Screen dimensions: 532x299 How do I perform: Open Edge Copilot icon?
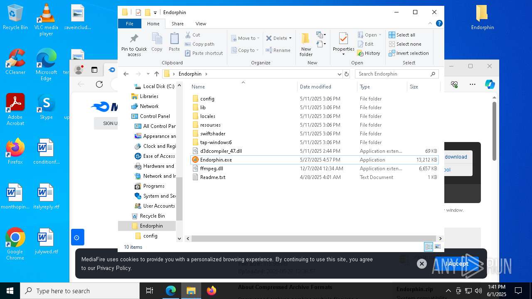(x=490, y=84)
